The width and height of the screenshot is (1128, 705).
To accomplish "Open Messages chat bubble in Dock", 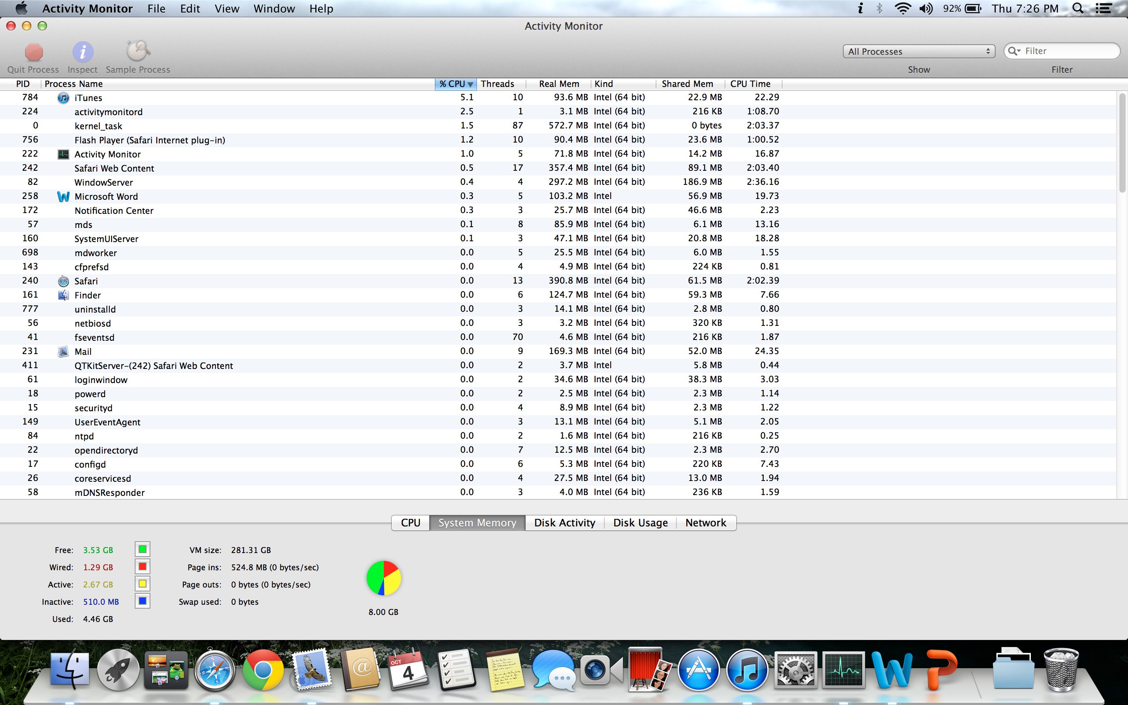I will click(x=553, y=671).
